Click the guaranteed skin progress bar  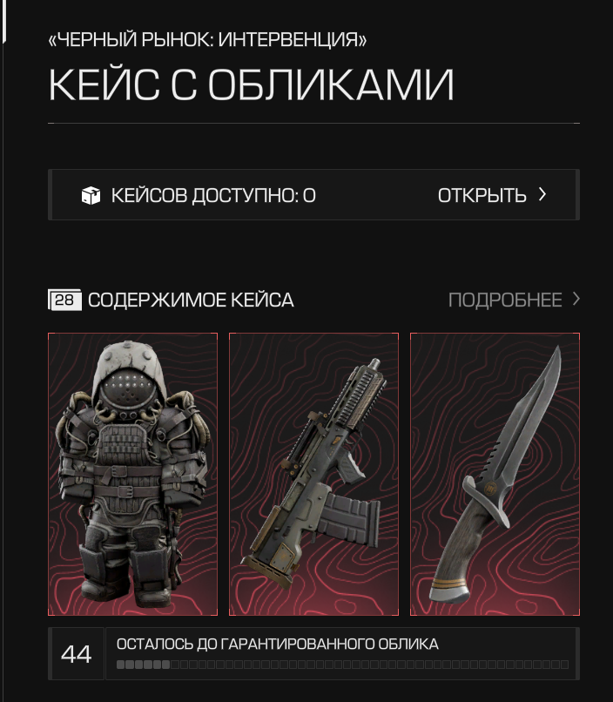(342, 665)
